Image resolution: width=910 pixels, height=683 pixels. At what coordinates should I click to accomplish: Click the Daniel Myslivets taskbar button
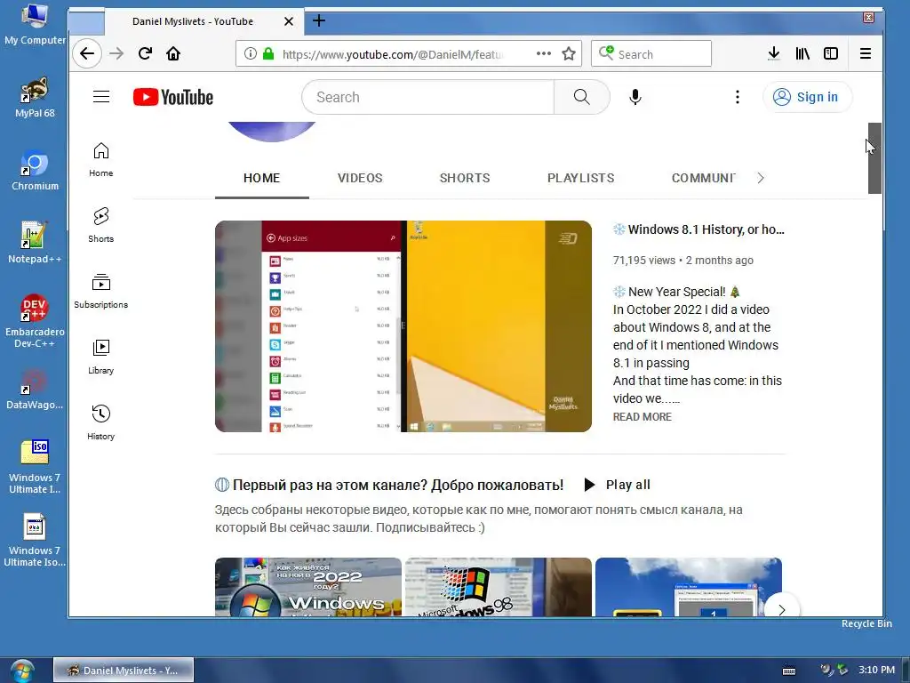tap(124, 671)
